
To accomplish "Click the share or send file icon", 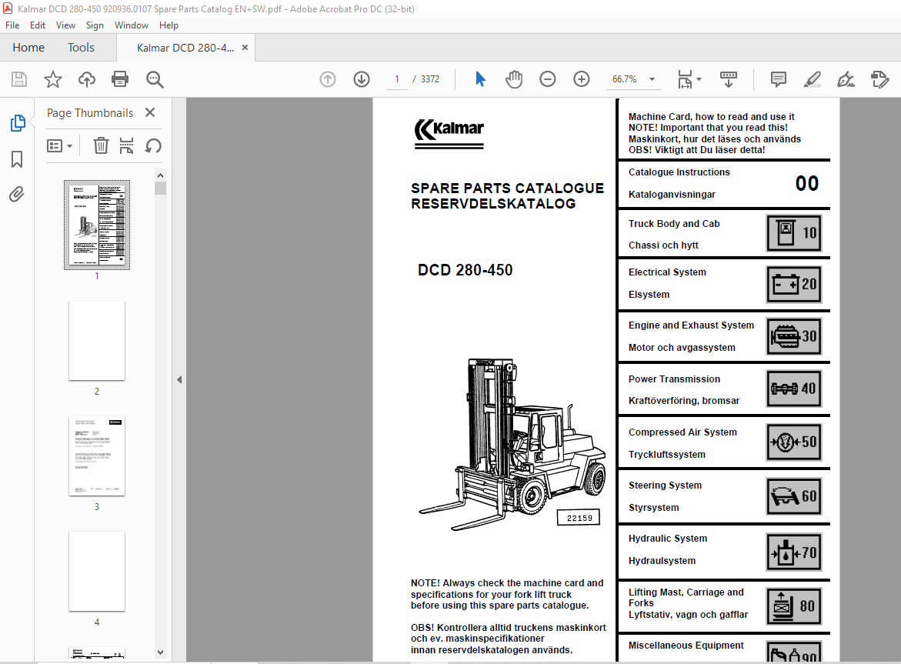I will (879, 79).
